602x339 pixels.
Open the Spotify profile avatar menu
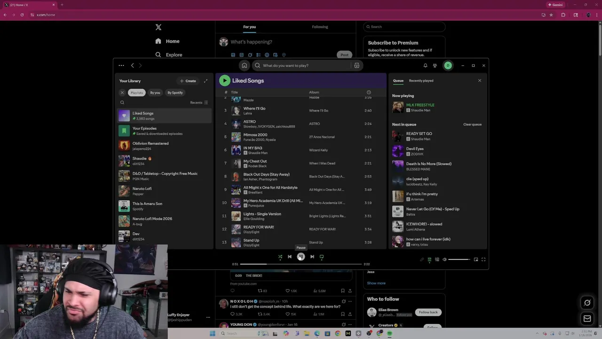click(x=448, y=65)
